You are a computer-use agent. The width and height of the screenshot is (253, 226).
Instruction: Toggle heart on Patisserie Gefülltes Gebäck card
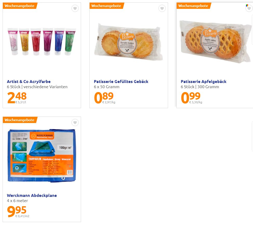(162, 8)
